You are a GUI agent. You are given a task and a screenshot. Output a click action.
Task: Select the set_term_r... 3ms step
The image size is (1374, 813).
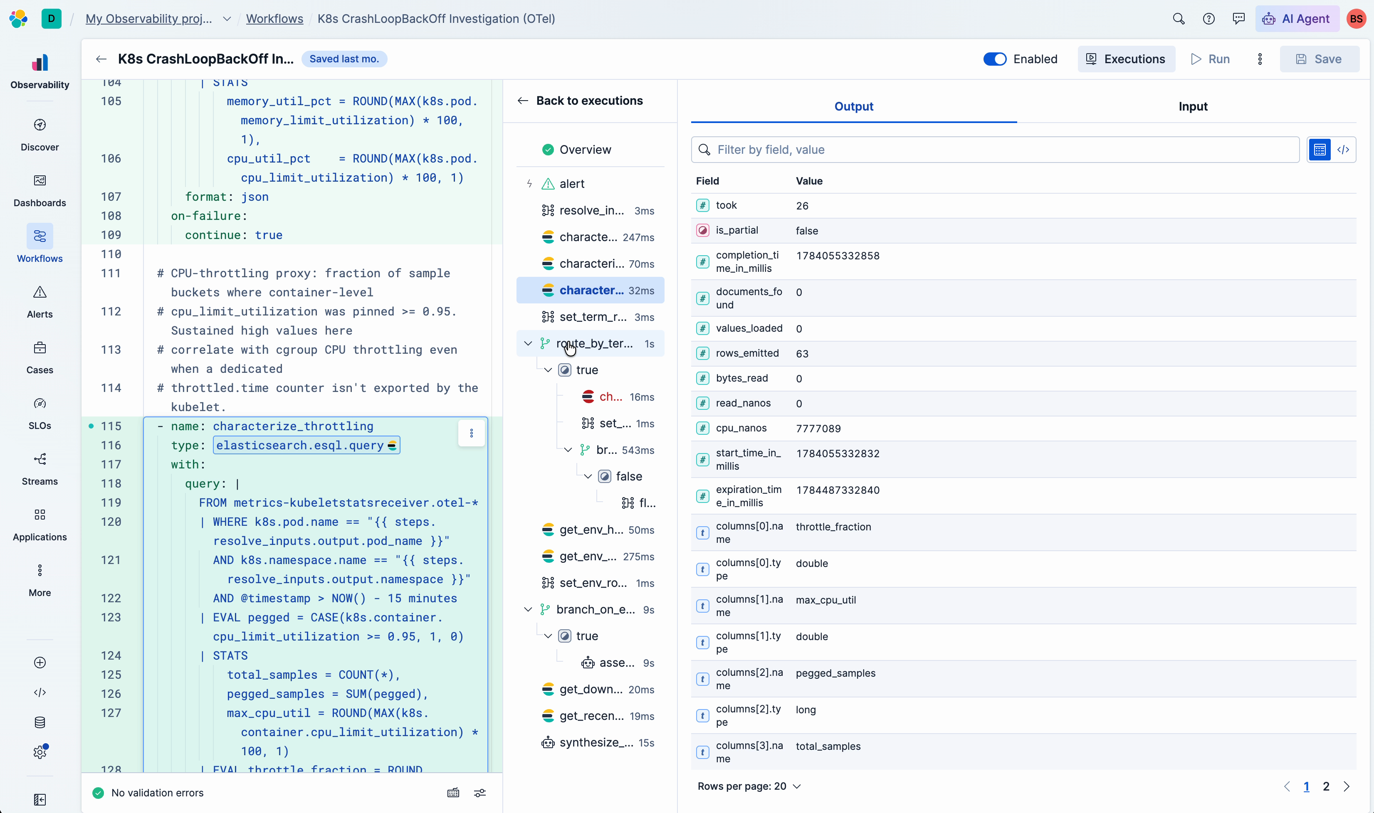(590, 316)
